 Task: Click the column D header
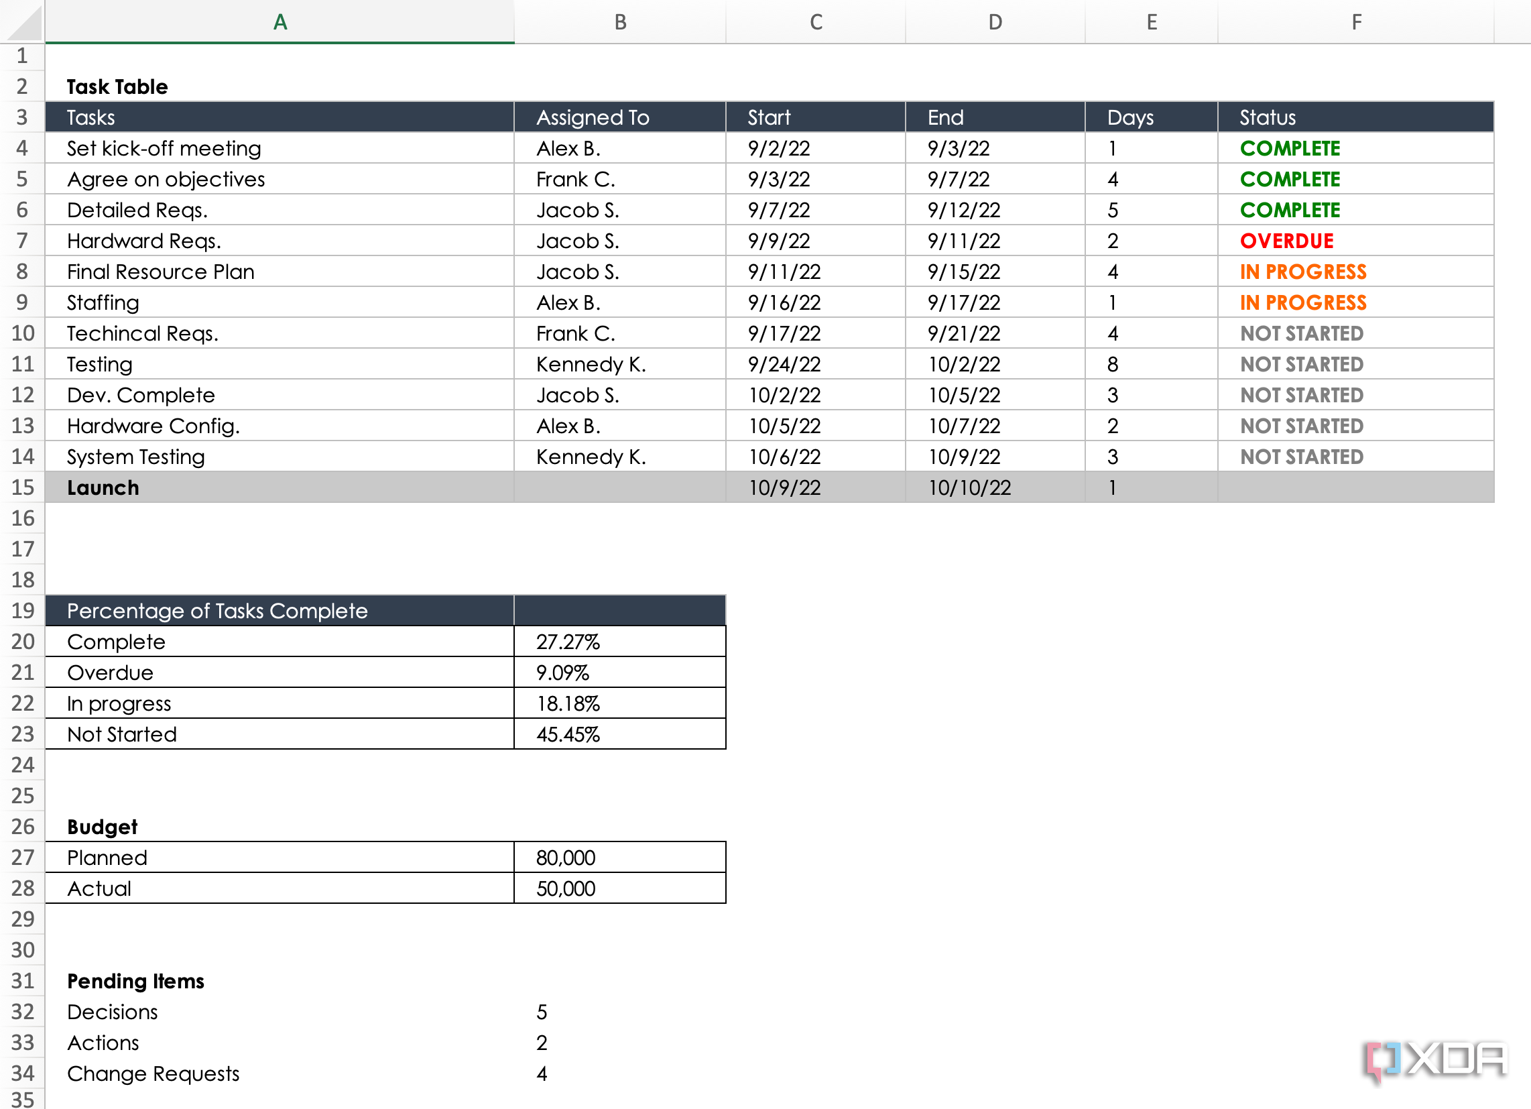[x=994, y=21]
